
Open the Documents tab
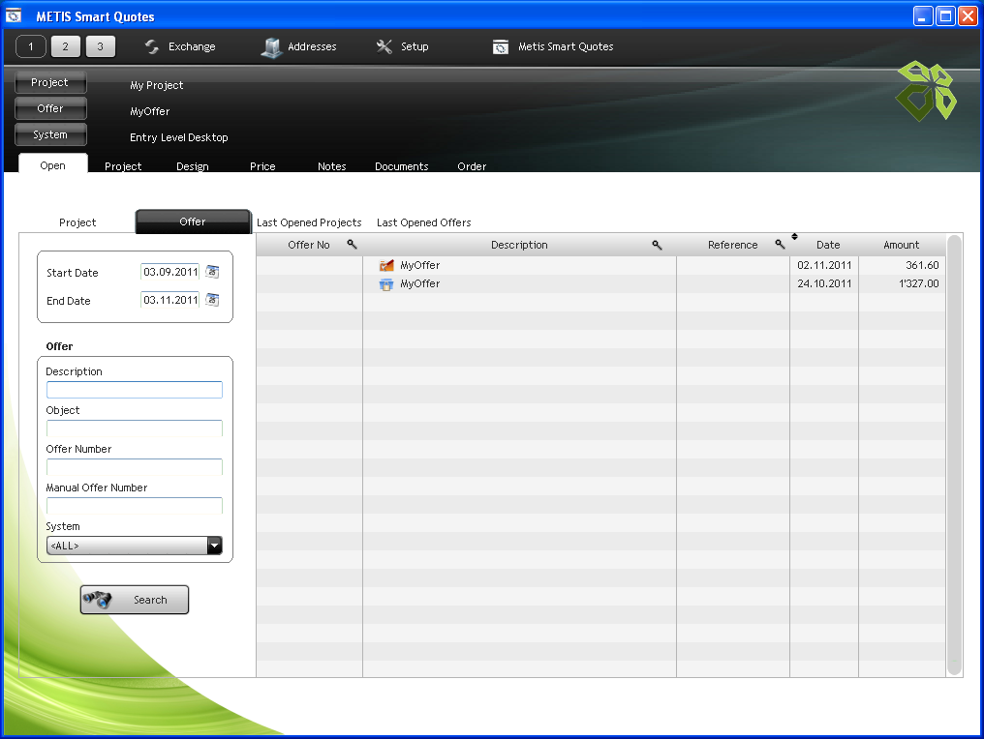401,166
